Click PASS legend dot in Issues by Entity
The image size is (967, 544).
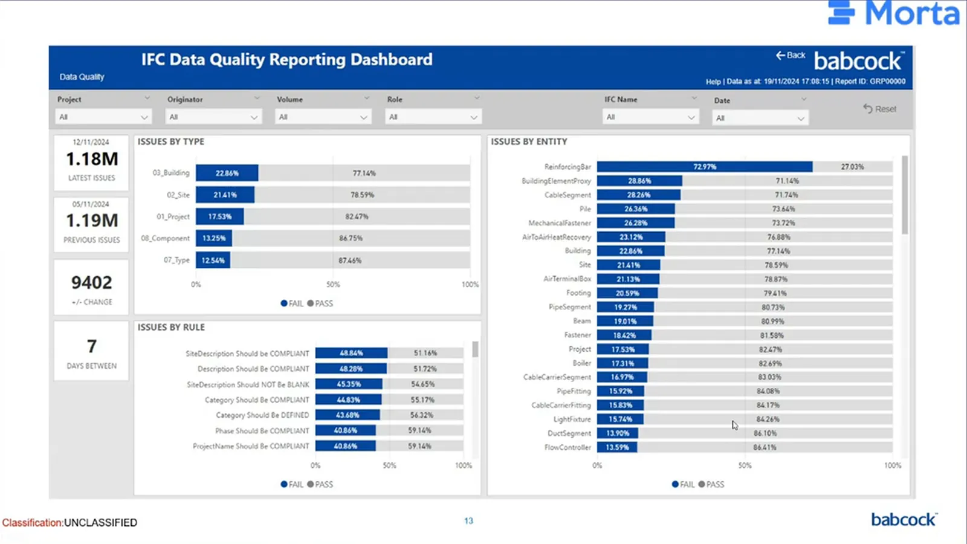click(702, 484)
